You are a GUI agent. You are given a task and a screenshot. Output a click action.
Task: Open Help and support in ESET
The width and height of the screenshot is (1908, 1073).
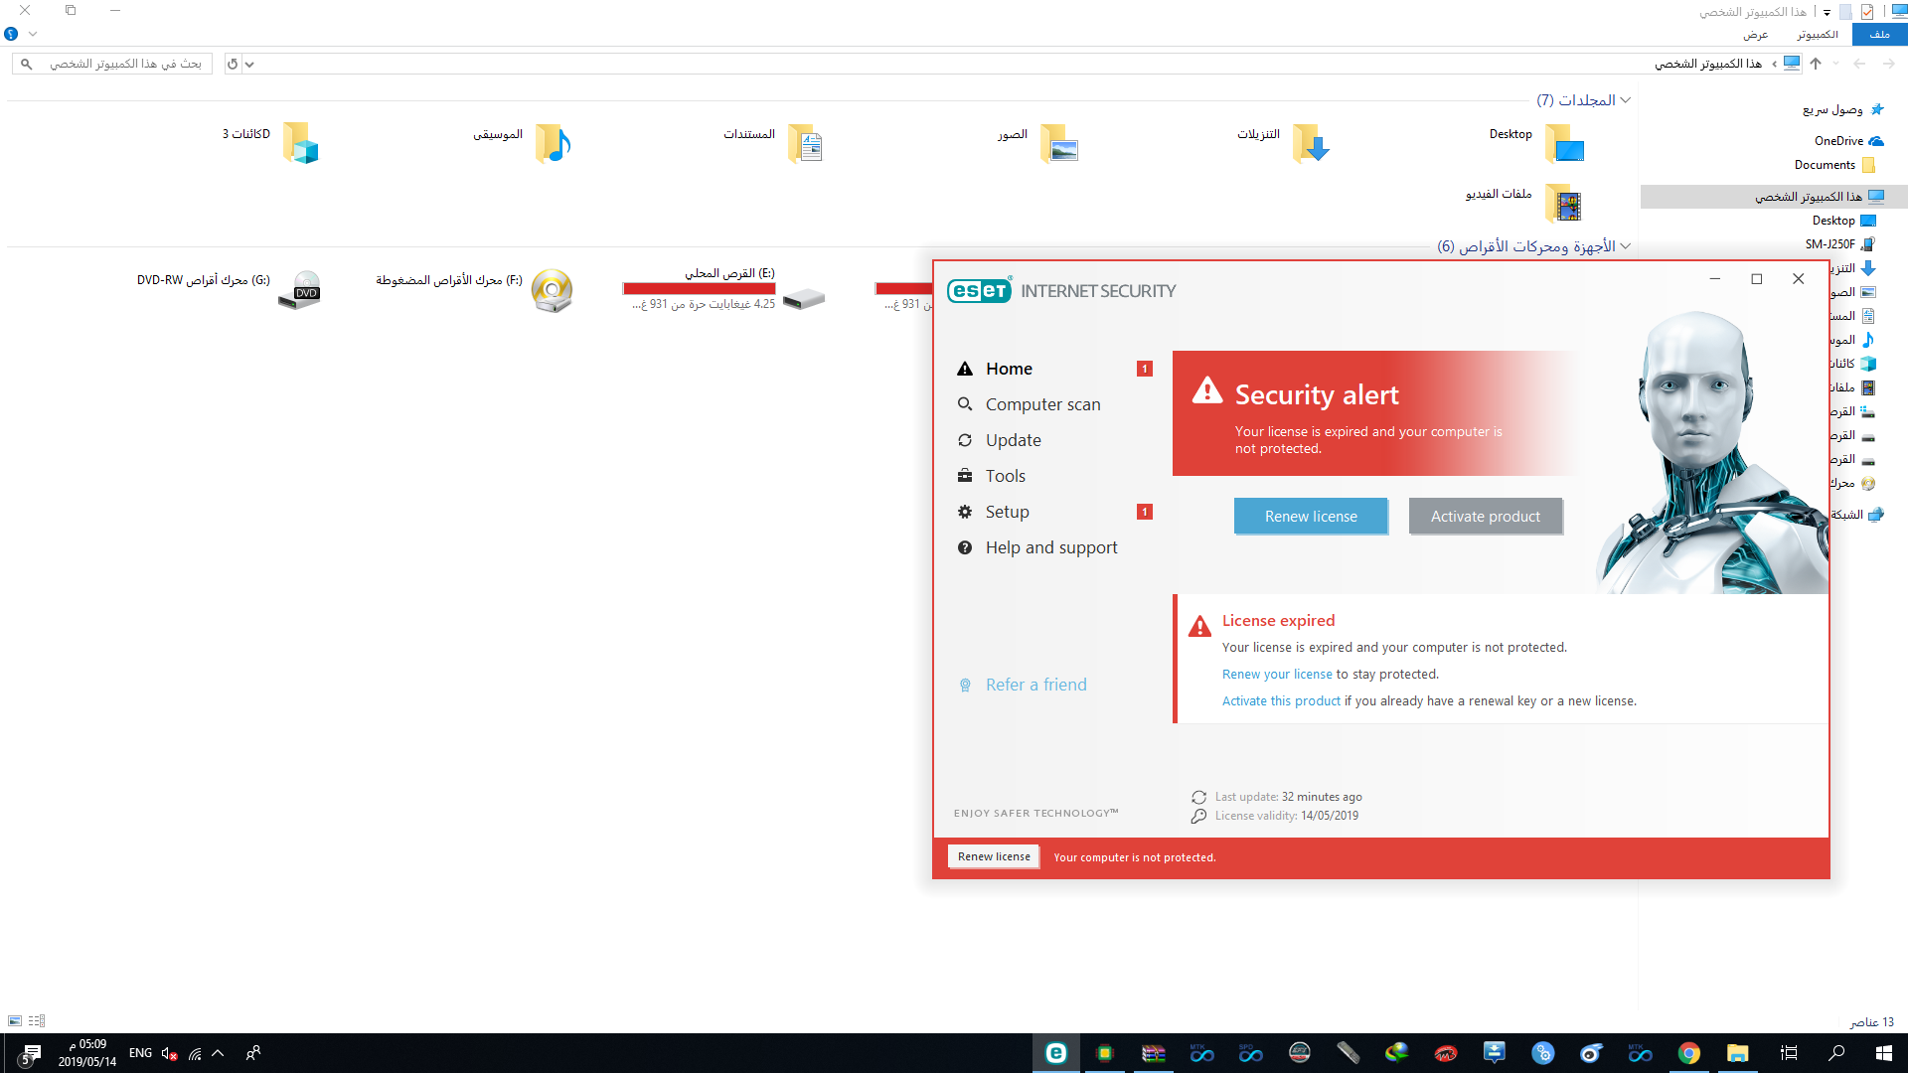tap(1051, 547)
